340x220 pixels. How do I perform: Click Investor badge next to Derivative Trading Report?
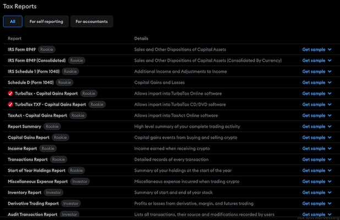tap(71, 204)
